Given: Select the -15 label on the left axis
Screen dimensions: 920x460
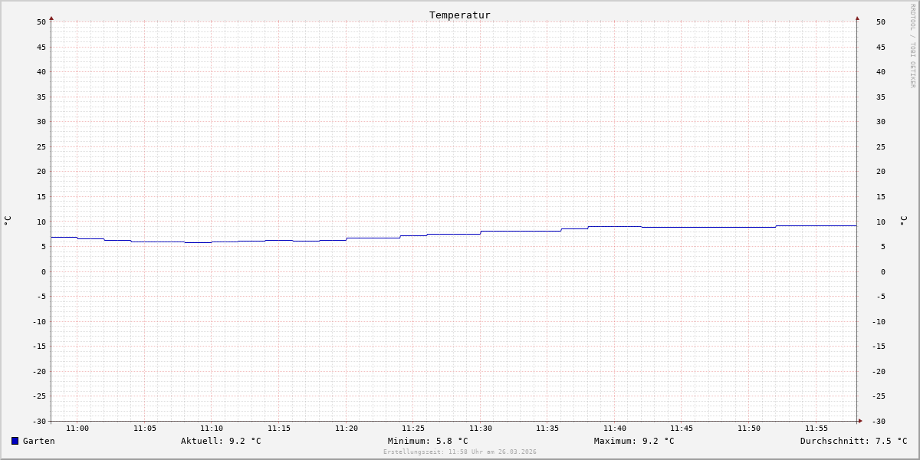Looking at the screenshot, I should point(39,346).
